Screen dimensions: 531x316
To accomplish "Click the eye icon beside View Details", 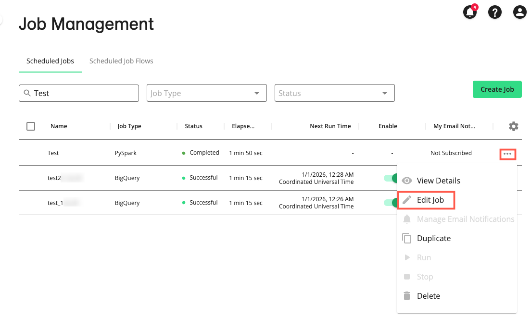I will pos(407,181).
